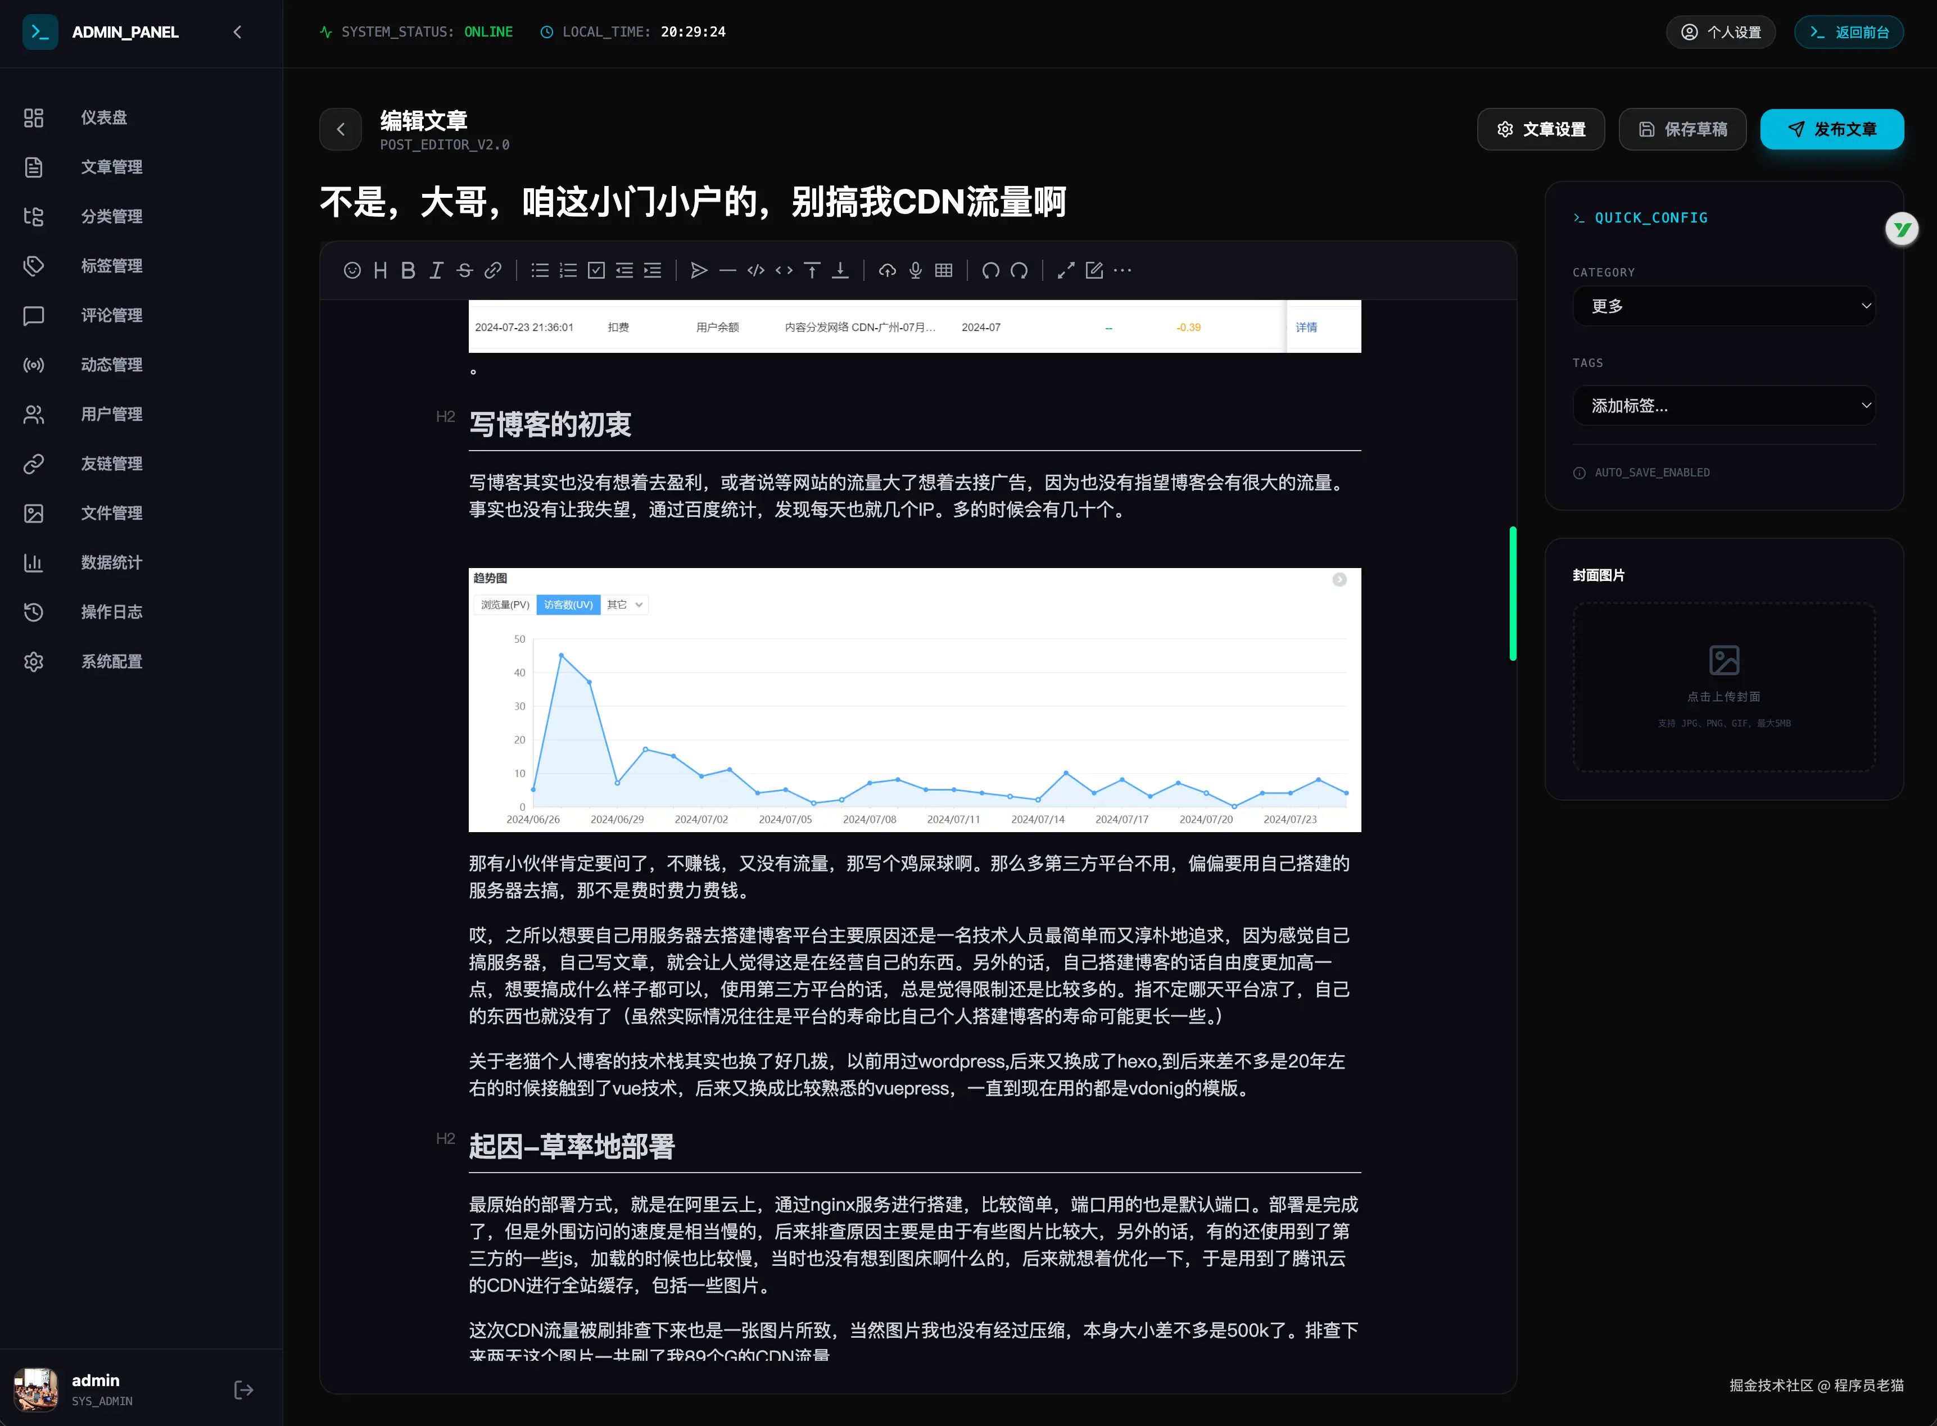Screen dimensions: 1937x1426
Task: Insert a code block
Action: (755, 270)
